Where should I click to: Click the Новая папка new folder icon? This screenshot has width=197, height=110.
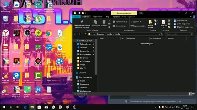click(x=151, y=22)
